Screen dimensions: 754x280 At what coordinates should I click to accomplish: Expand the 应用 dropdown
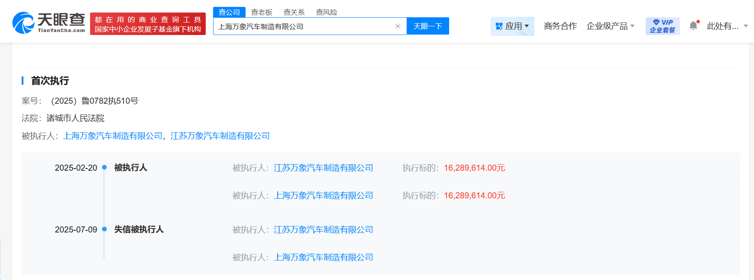point(512,26)
